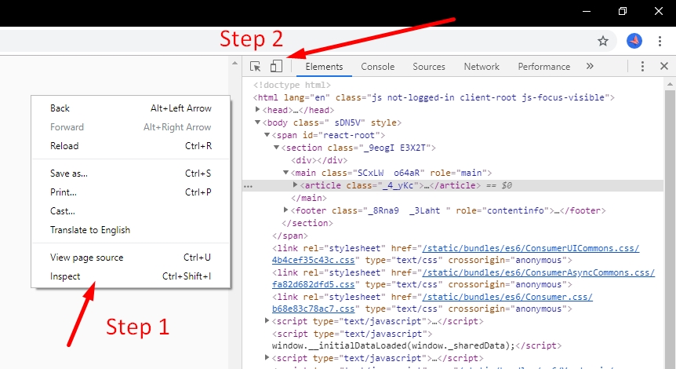
Task: Select the closing /span tag row
Action: 289,236
